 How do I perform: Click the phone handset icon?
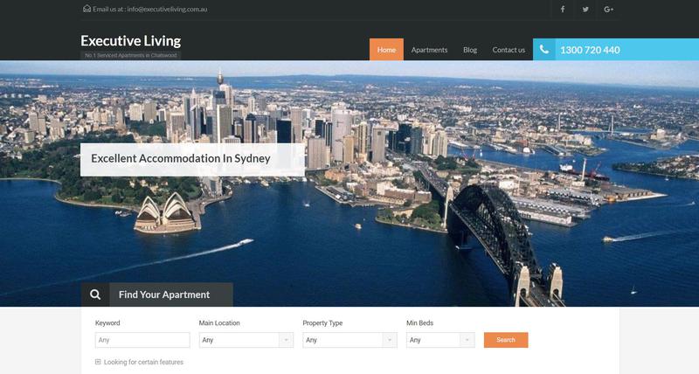click(x=543, y=50)
